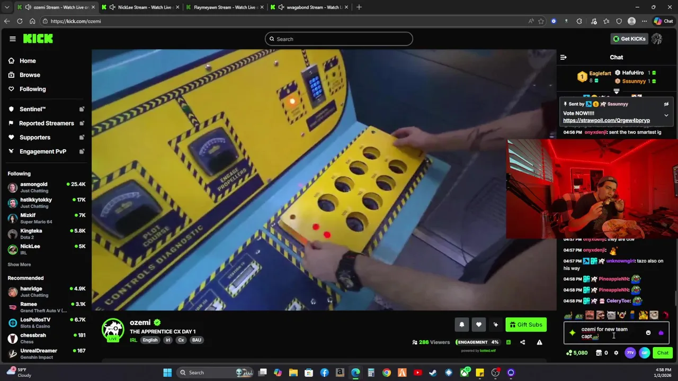Open the browser favorites list icon
This screenshot has height=381, width=678.
pos(606,21)
